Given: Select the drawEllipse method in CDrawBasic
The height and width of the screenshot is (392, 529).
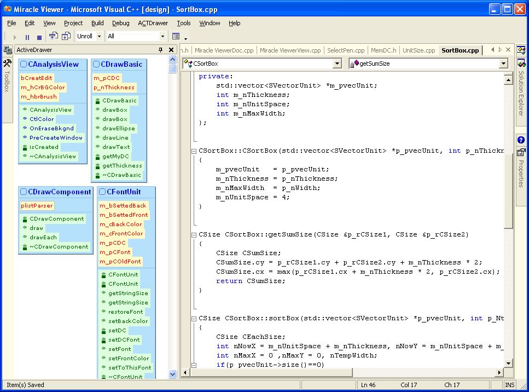Looking at the screenshot, I should 118,129.
